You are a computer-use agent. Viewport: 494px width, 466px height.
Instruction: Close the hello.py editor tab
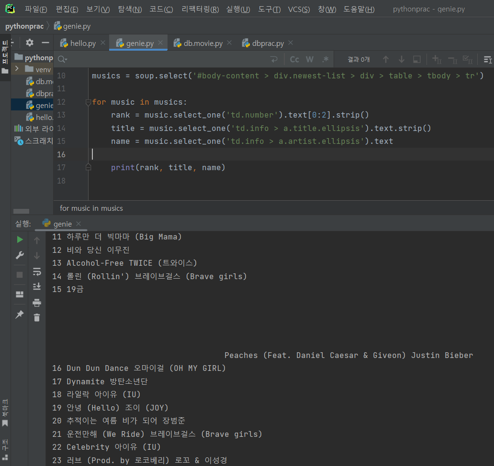tap(103, 43)
